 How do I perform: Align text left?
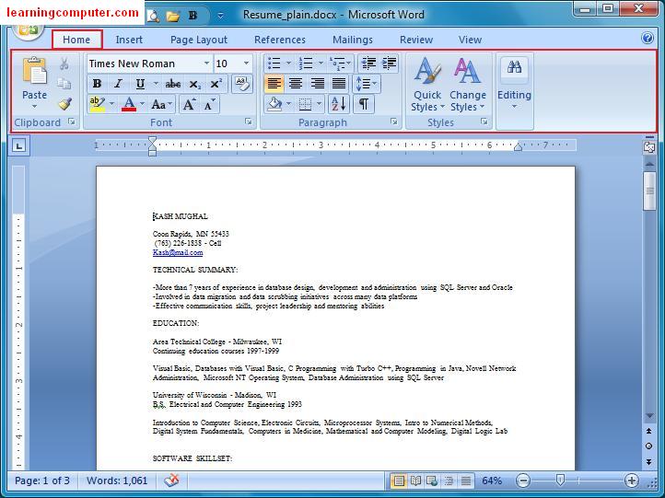point(274,84)
